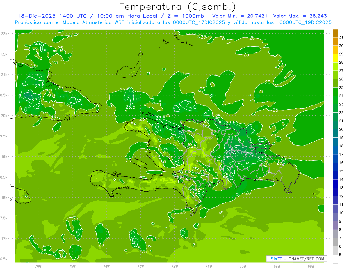The height and width of the screenshot is (270, 349).
Task: Click the '7' value on the color scale
Action: click(340, 238)
